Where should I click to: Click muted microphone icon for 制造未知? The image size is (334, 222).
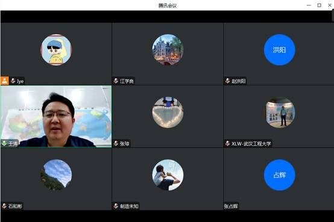(x=116, y=206)
